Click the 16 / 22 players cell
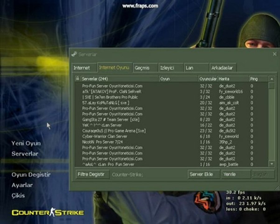This screenshot has width=280, height=224. pyautogui.click(x=206, y=125)
